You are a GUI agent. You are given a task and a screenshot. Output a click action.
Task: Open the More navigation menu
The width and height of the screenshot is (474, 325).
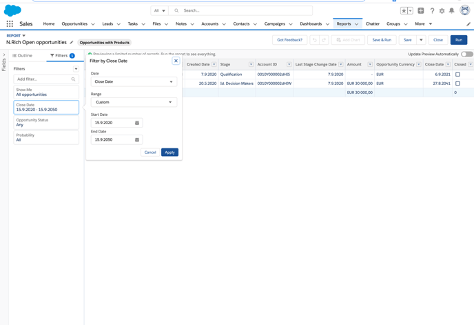click(x=423, y=23)
